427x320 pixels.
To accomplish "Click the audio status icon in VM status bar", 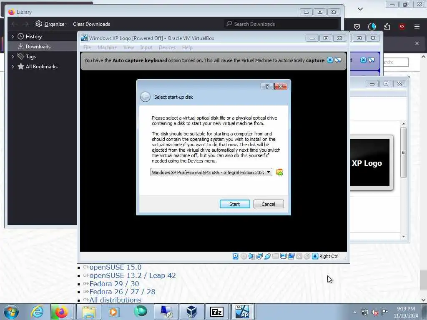I will [251, 256].
